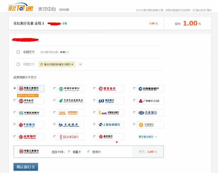Choose the 交通银行 logo tile
Viewport: 218px width, 173px height.
(70, 125)
